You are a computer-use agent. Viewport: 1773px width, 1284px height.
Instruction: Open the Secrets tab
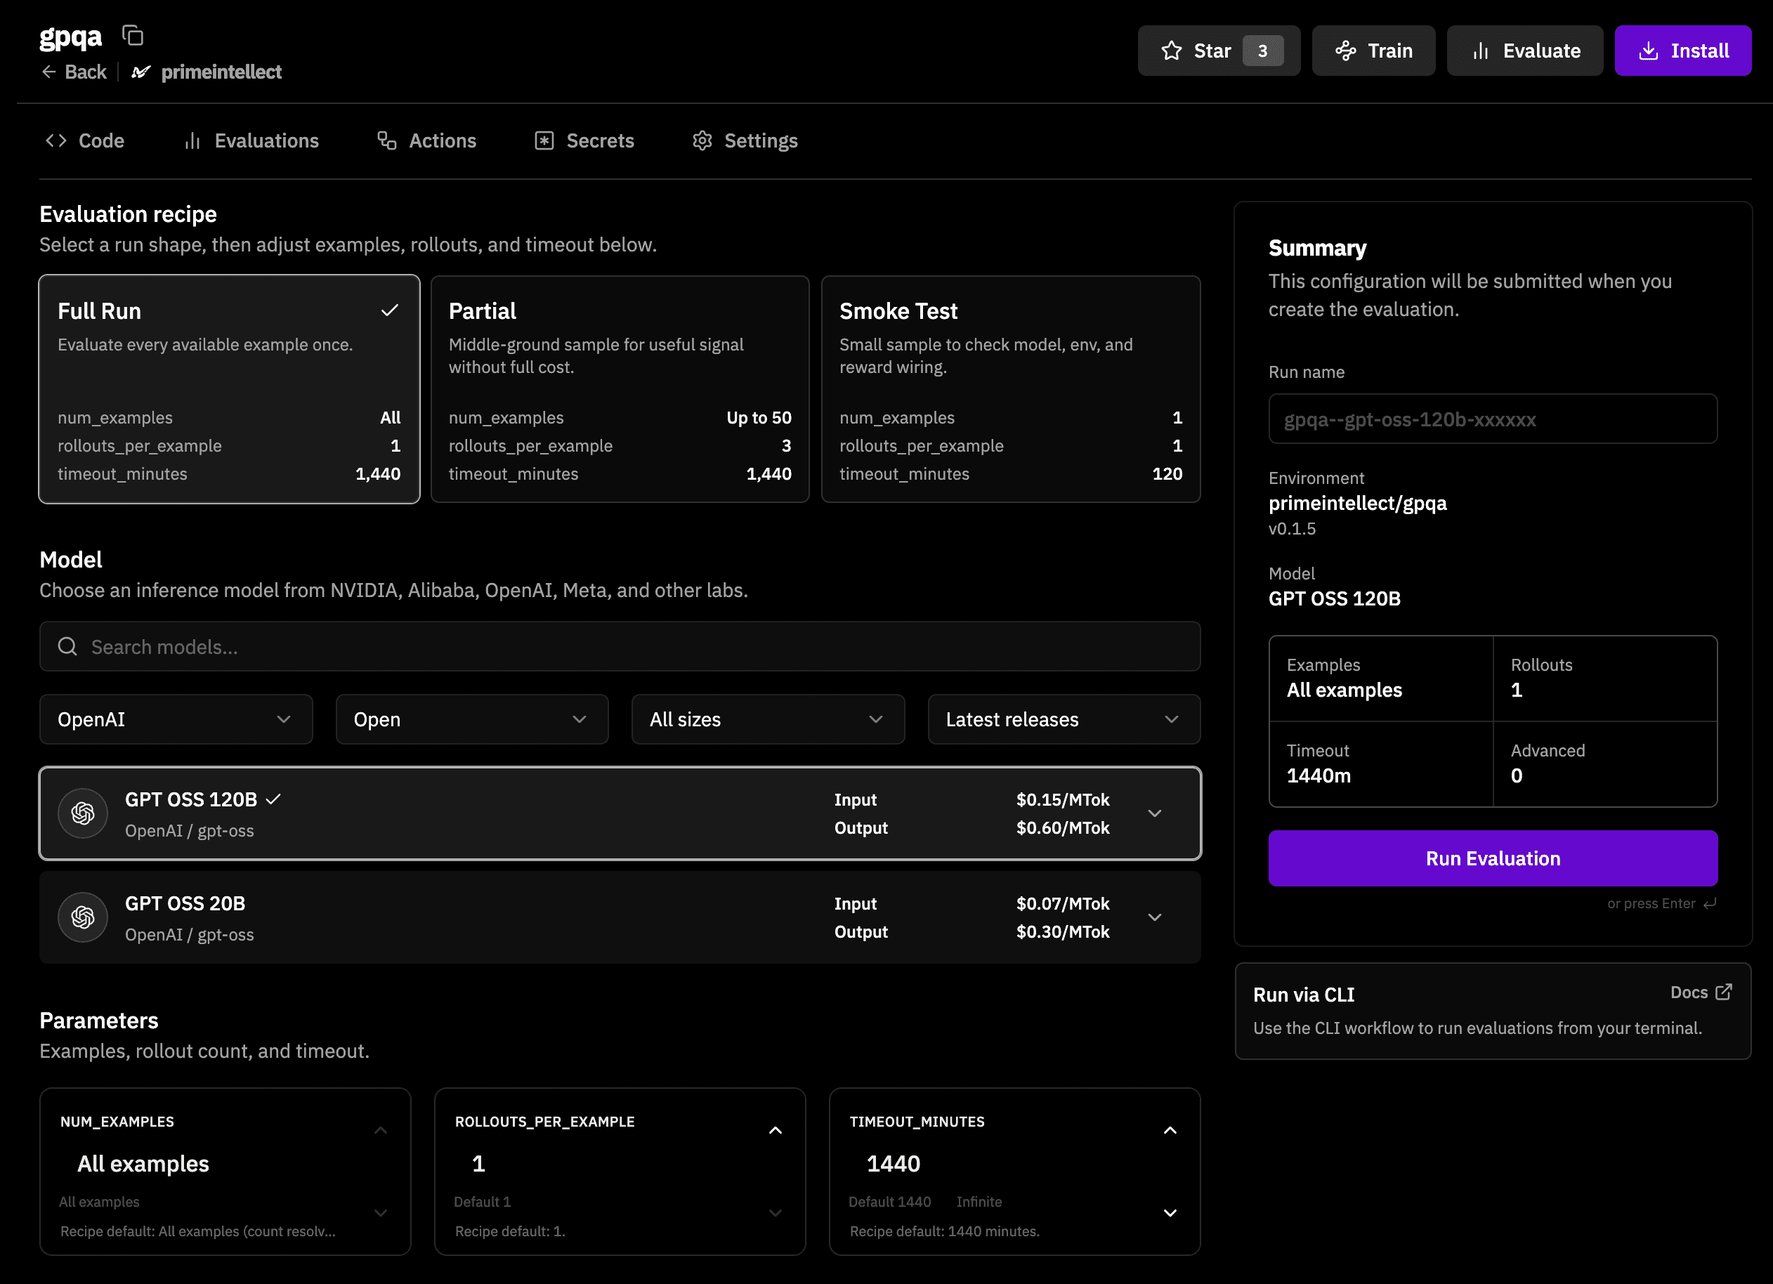point(584,140)
